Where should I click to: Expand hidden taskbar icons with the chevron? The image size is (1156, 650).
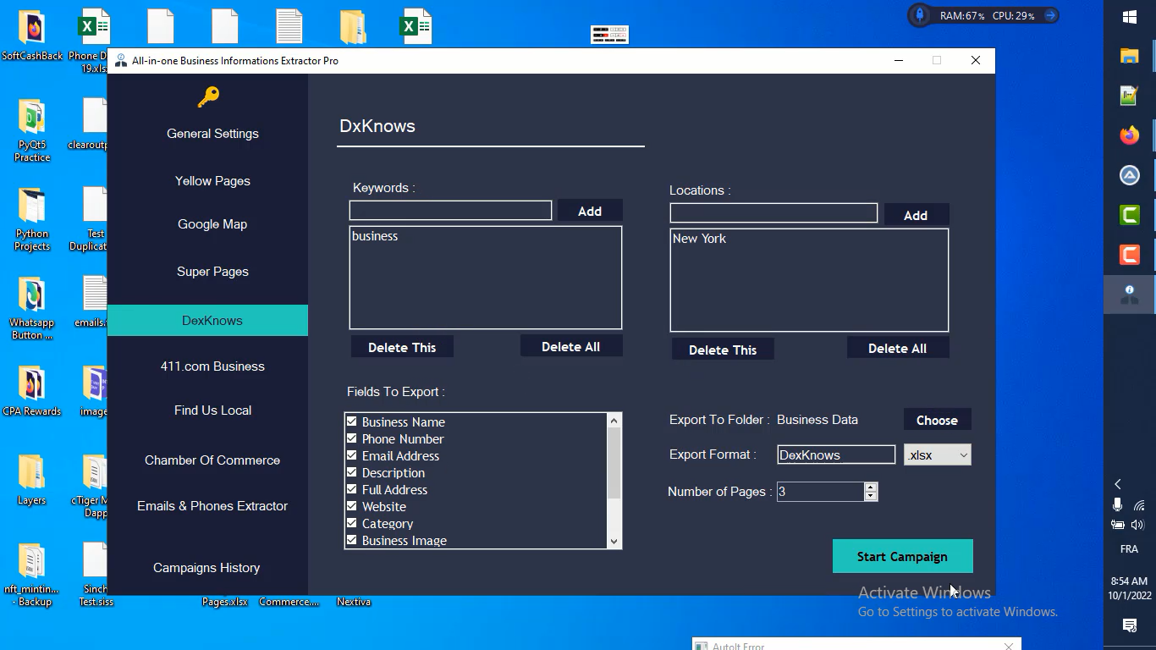point(1117,483)
